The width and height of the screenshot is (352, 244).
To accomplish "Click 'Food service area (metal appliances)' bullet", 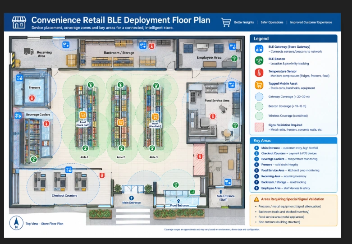I will pyautogui.click(x=281, y=217).
